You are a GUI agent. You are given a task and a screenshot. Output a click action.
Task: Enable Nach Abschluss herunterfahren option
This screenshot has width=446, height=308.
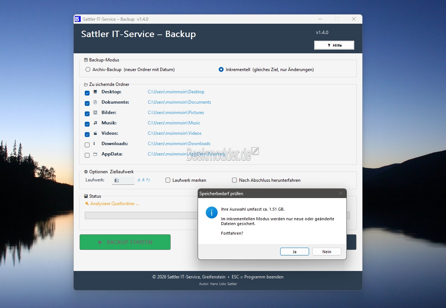coord(234,180)
